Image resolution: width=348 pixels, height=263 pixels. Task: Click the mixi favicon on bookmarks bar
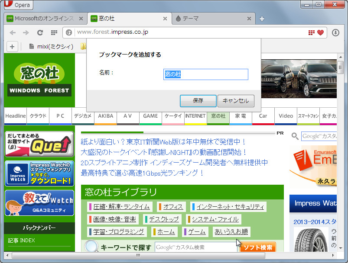coord(32,46)
